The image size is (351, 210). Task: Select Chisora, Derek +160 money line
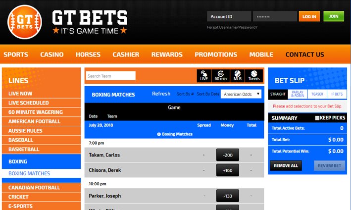[227, 170]
